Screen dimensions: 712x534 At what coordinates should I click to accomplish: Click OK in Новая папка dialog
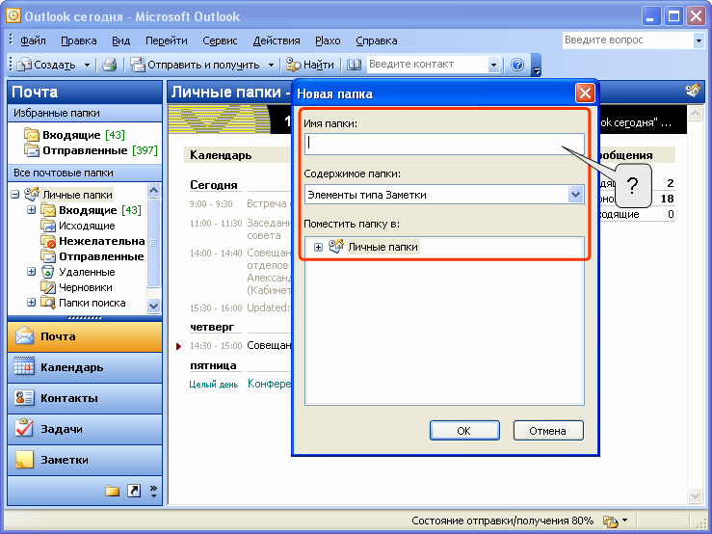(464, 431)
